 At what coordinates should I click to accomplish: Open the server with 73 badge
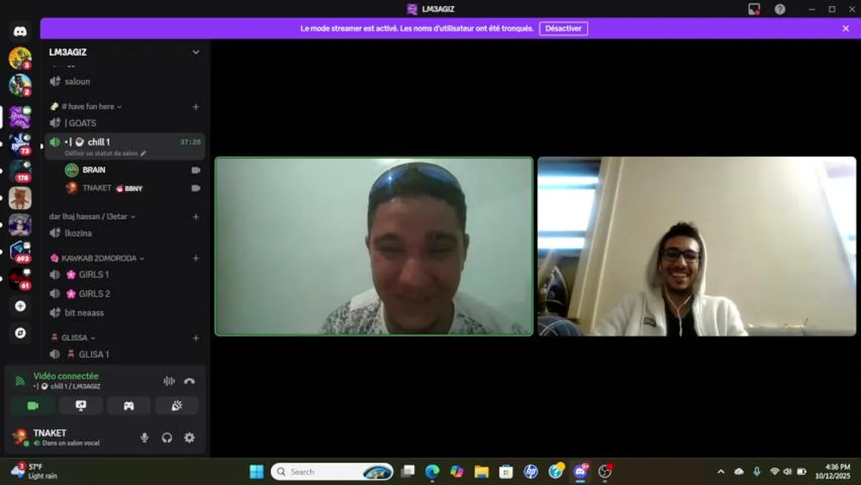tap(20, 144)
